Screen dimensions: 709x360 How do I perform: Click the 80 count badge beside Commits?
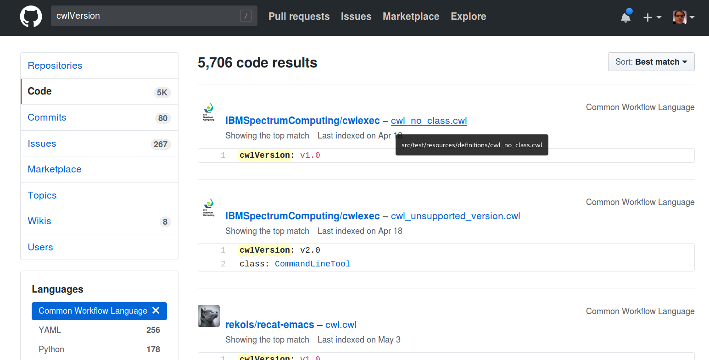pyautogui.click(x=163, y=118)
